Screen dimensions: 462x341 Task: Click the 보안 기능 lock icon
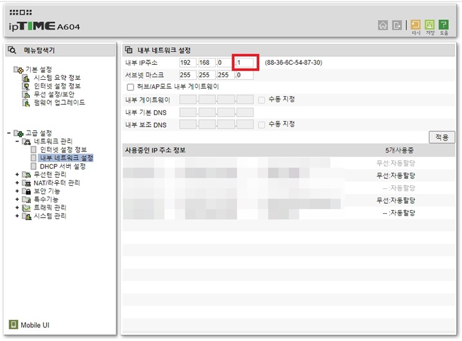tap(26, 191)
